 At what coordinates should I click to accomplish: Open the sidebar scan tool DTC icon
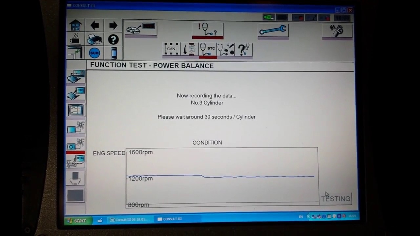coord(76,93)
